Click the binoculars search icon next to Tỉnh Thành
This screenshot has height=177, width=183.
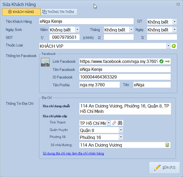(120, 123)
